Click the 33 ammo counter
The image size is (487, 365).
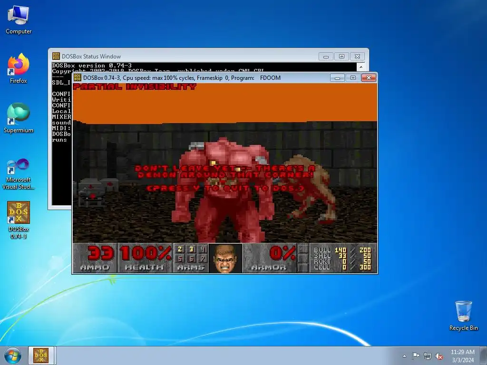pyautogui.click(x=101, y=253)
